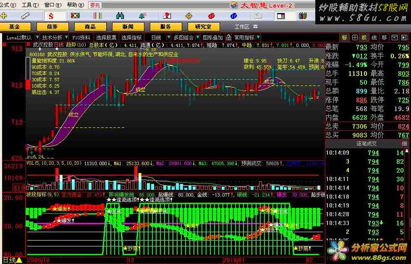Switch to the 基金 tab

click(15, 27)
